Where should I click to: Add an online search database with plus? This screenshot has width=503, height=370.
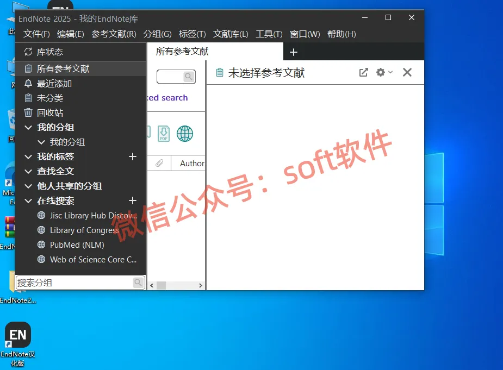133,200
